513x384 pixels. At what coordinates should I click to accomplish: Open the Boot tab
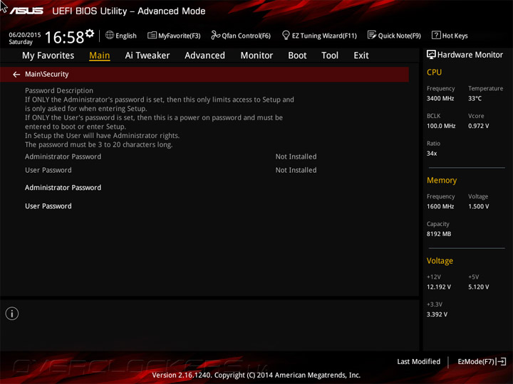[297, 55]
